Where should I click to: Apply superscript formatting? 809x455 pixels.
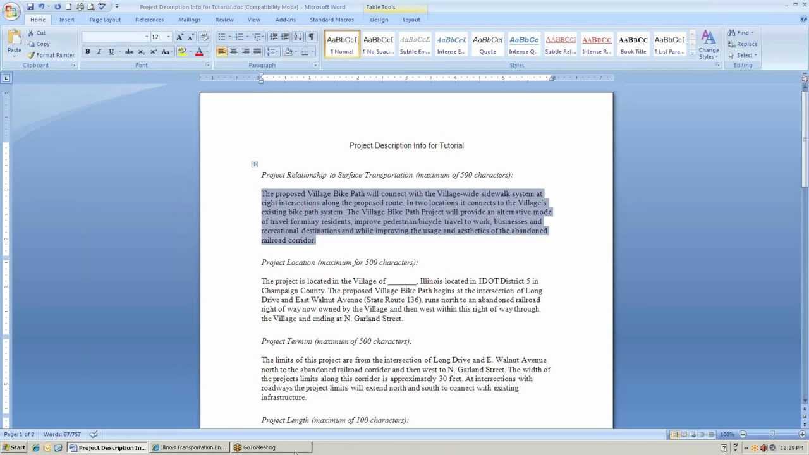153,52
